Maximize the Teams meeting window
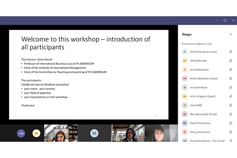 [x=225, y=21]
